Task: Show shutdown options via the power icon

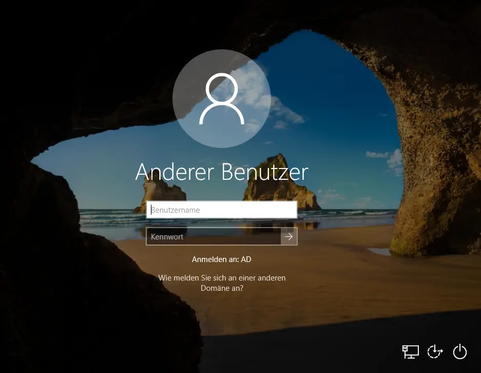Action: 460,351
